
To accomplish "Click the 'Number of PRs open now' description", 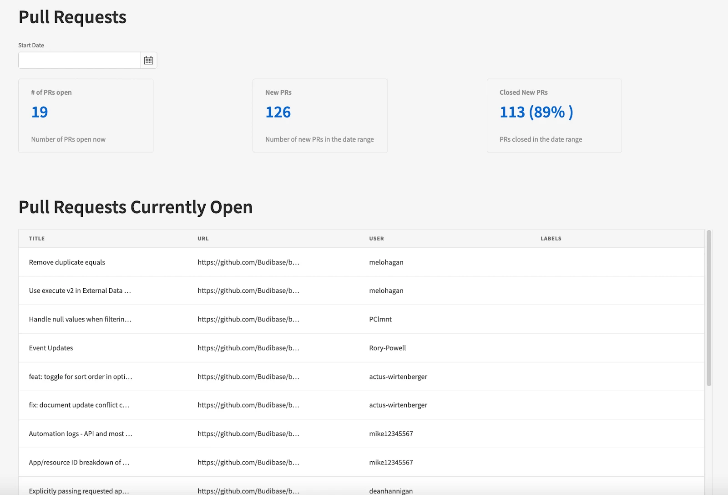I will pos(68,139).
